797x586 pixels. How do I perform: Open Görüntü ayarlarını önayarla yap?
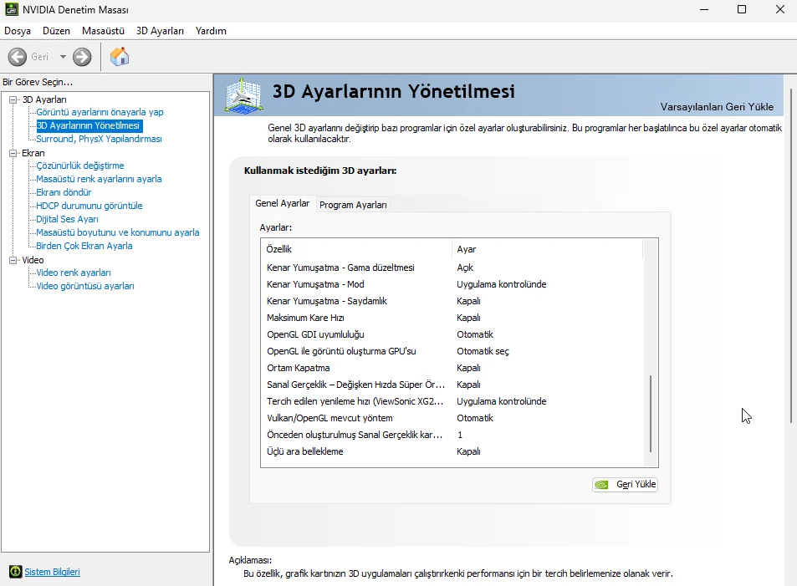click(x=100, y=112)
